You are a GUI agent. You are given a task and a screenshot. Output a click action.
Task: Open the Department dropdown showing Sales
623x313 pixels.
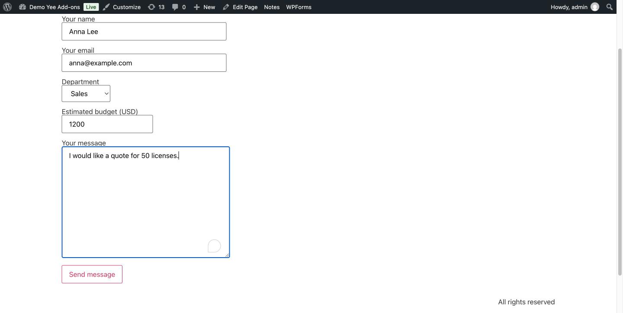[x=86, y=94]
